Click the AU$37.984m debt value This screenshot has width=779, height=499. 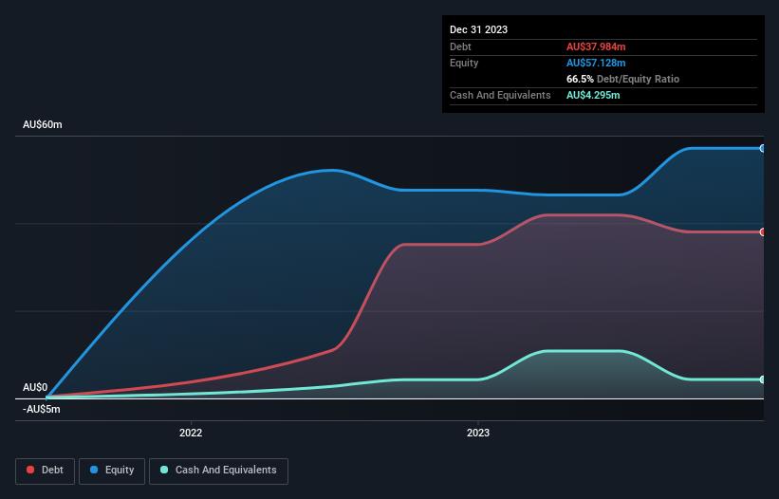click(x=596, y=46)
